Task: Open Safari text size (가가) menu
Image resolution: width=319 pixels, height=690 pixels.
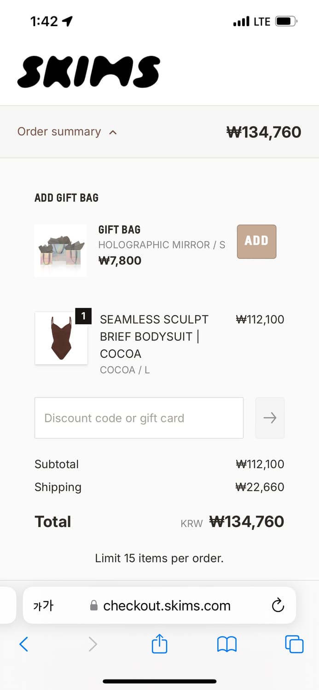Action: (43, 605)
